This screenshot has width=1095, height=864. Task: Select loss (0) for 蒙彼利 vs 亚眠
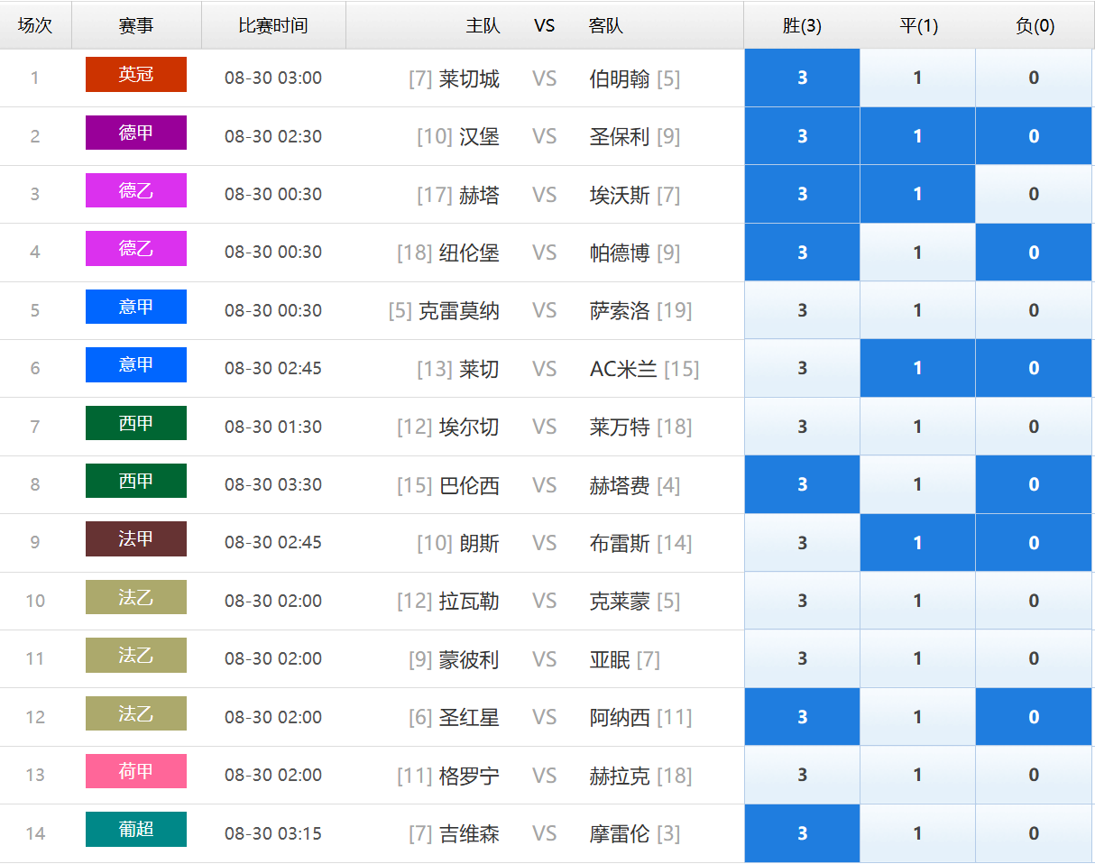(x=1034, y=658)
